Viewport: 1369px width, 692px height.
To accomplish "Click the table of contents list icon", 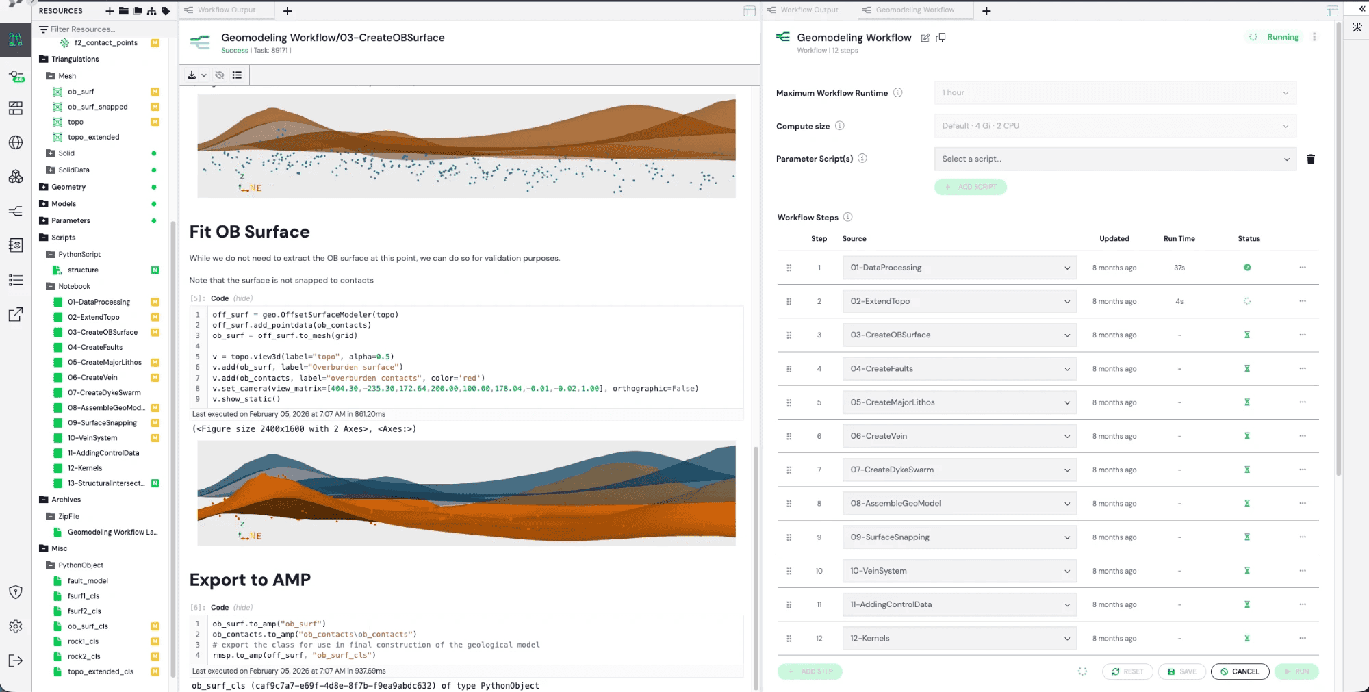I will [237, 75].
